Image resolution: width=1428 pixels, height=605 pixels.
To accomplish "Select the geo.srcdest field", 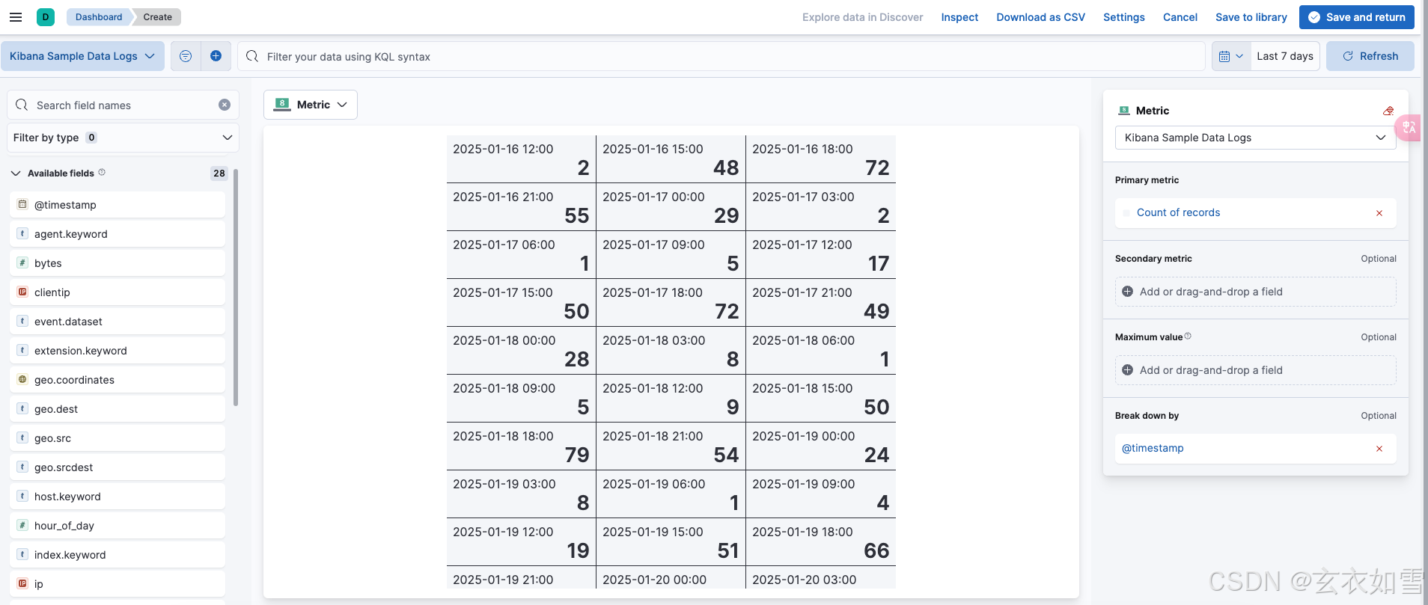I will click(118, 467).
